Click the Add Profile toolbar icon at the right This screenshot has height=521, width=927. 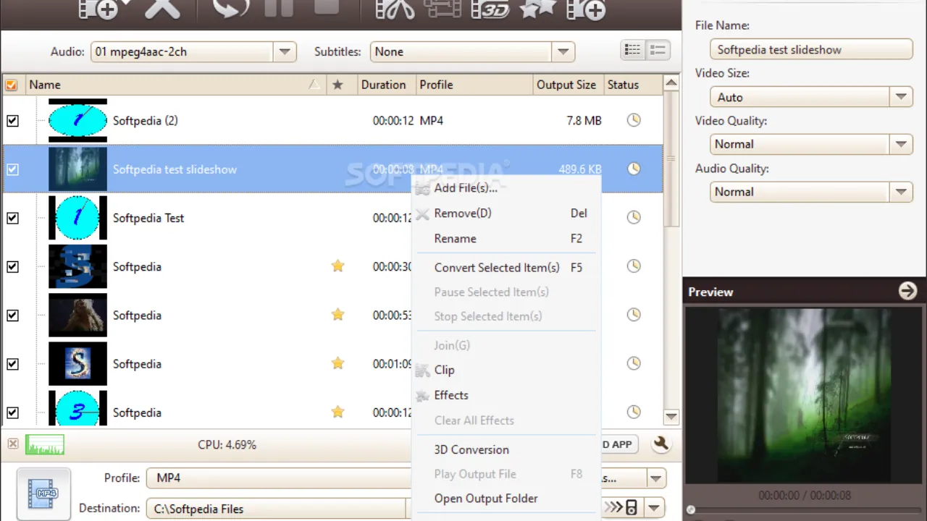tap(586, 9)
